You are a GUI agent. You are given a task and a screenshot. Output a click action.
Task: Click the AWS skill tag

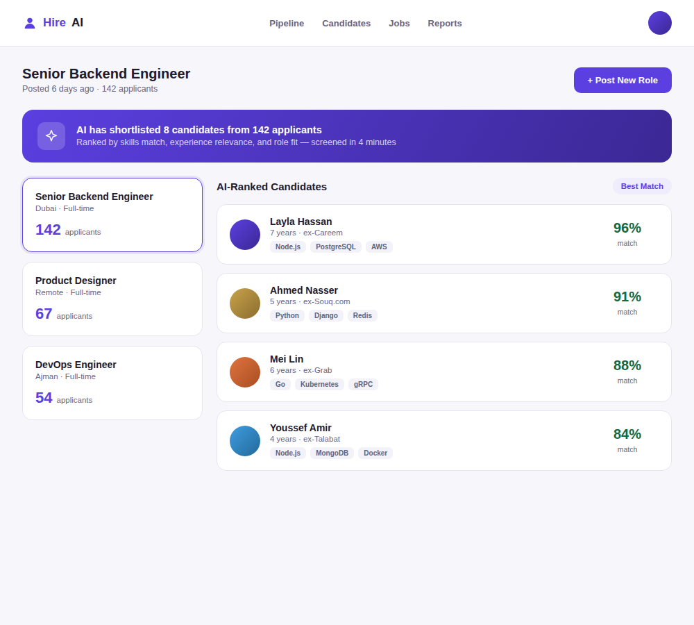tap(379, 247)
